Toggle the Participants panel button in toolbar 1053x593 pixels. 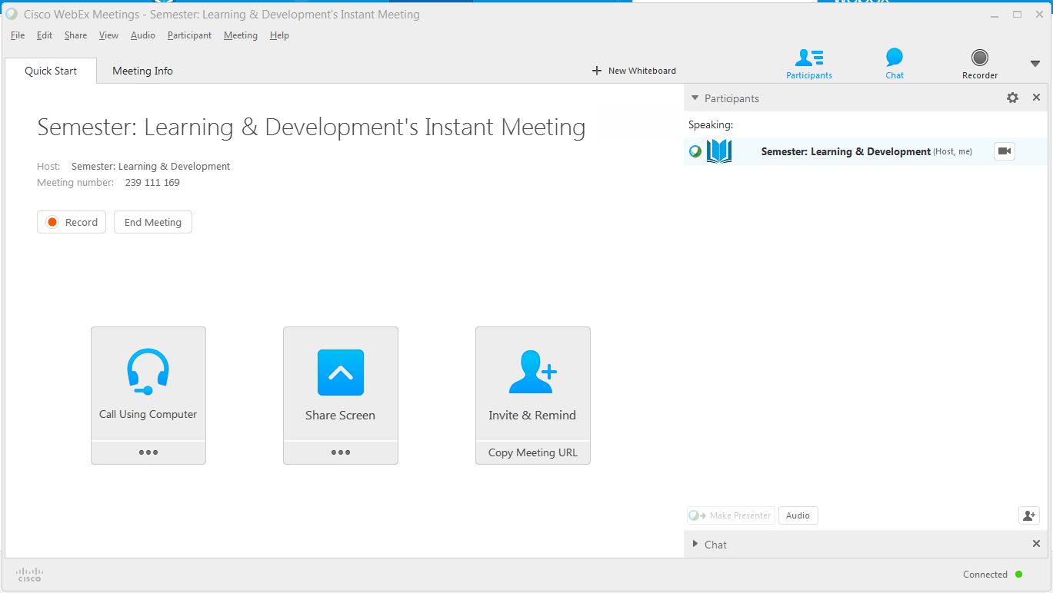pos(808,63)
